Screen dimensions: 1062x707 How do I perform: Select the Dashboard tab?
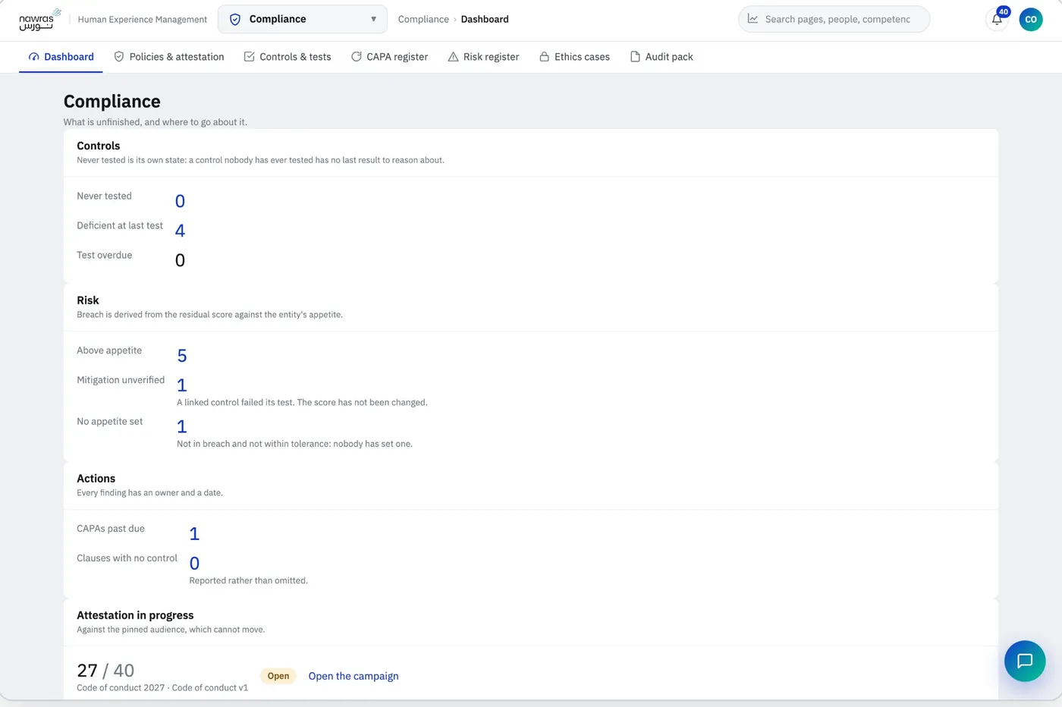61,57
